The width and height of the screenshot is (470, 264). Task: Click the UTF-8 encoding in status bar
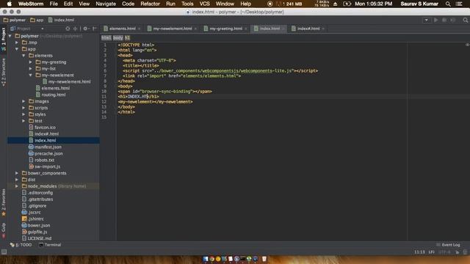[444, 252]
